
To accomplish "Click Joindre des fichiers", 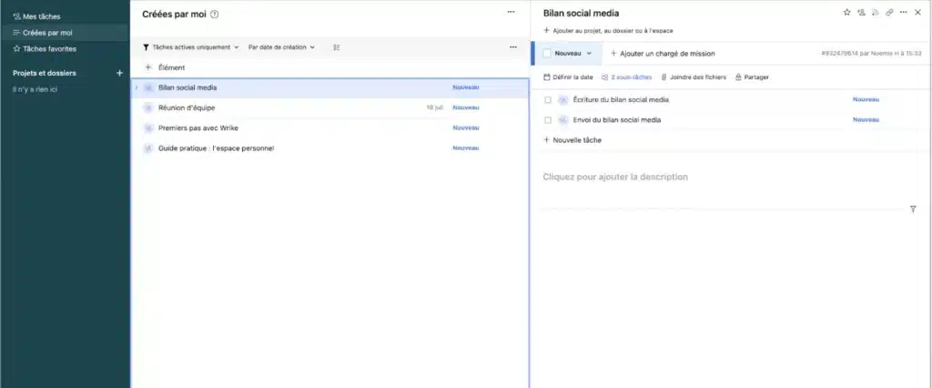I will click(693, 77).
